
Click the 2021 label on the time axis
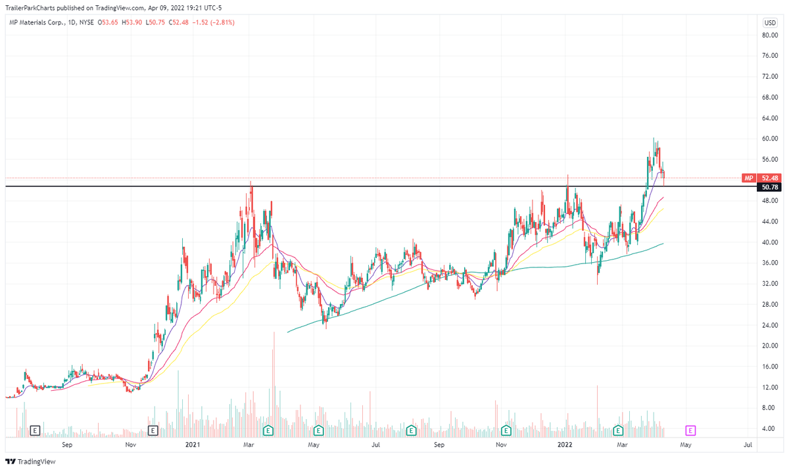point(192,445)
